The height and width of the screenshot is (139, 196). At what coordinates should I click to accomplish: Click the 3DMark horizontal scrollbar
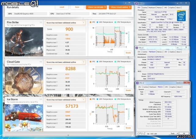point(68,135)
